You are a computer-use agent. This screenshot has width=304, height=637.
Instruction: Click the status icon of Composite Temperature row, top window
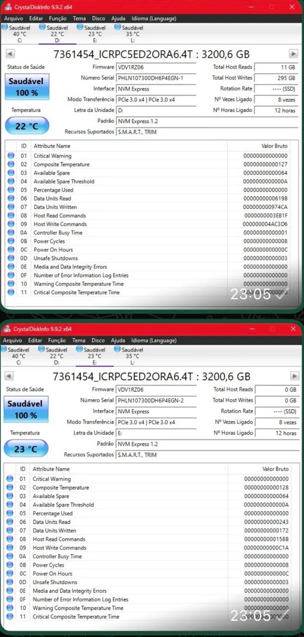[x=11, y=164]
